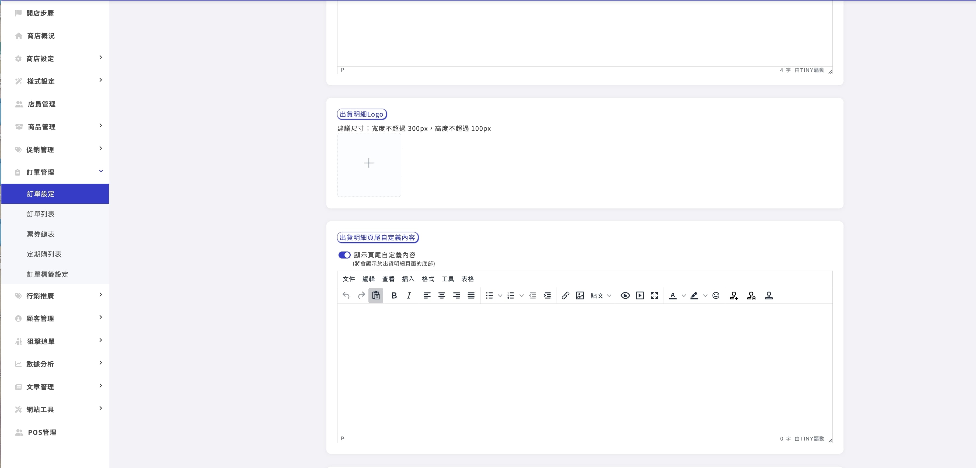Screen dimensions: 976x468
Task: Click the insert link icon in editor toolbar
Action: 565,296
